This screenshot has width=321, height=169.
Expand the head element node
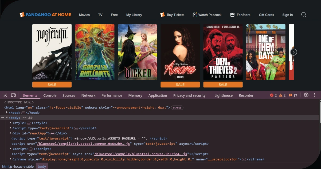(7, 112)
